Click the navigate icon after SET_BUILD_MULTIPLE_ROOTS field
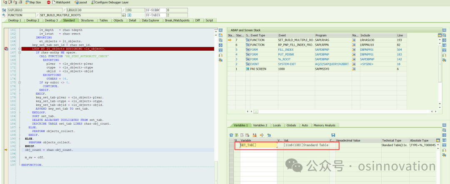This screenshot has width=450, height=184. pyautogui.click(x=124, y=15)
